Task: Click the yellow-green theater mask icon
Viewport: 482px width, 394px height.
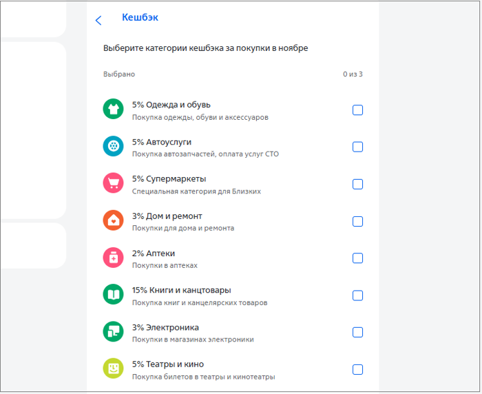Action: pyautogui.click(x=112, y=369)
